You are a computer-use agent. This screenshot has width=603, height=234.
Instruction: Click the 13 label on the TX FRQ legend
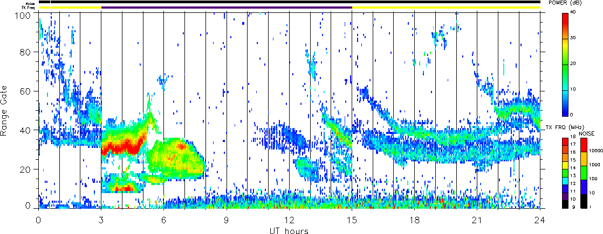click(x=572, y=176)
